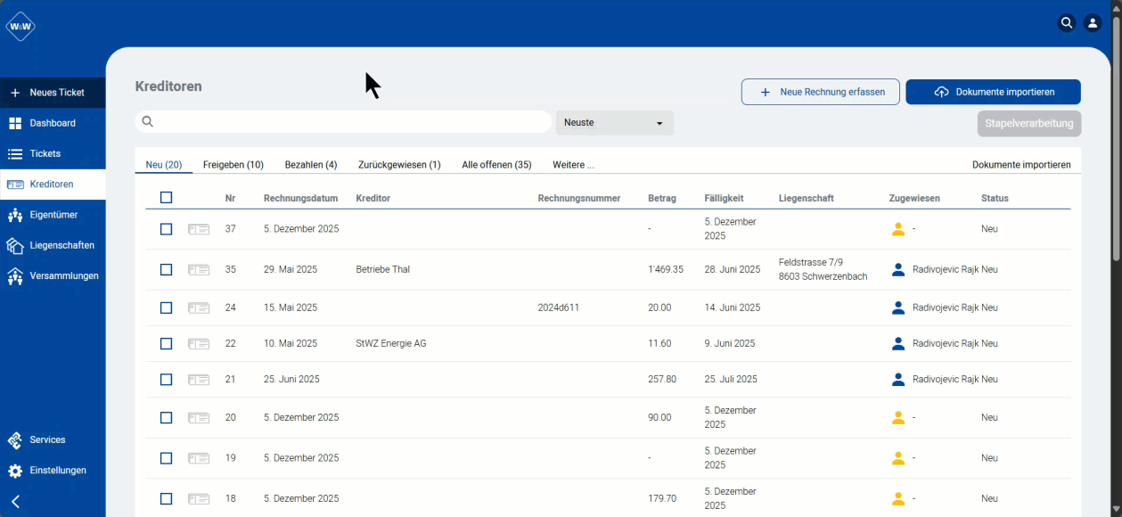The width and height of the screenshot is (1122, 517).
Task: Check the box for invoice Nr 18
Action: pyautogui.click(x=166, y=498)
